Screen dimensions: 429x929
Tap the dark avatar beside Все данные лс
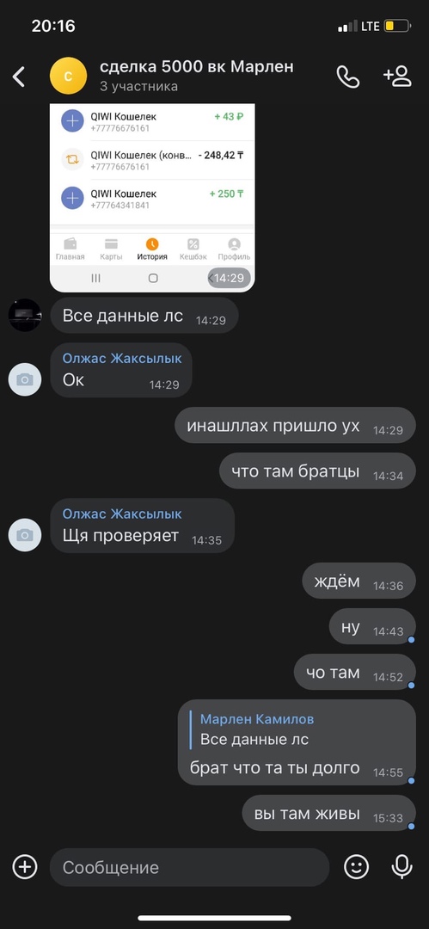tap(25, 315)
